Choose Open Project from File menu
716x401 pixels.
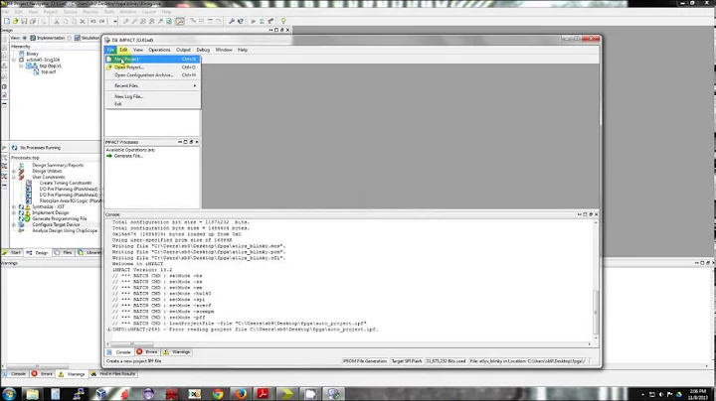coord(152,67)
